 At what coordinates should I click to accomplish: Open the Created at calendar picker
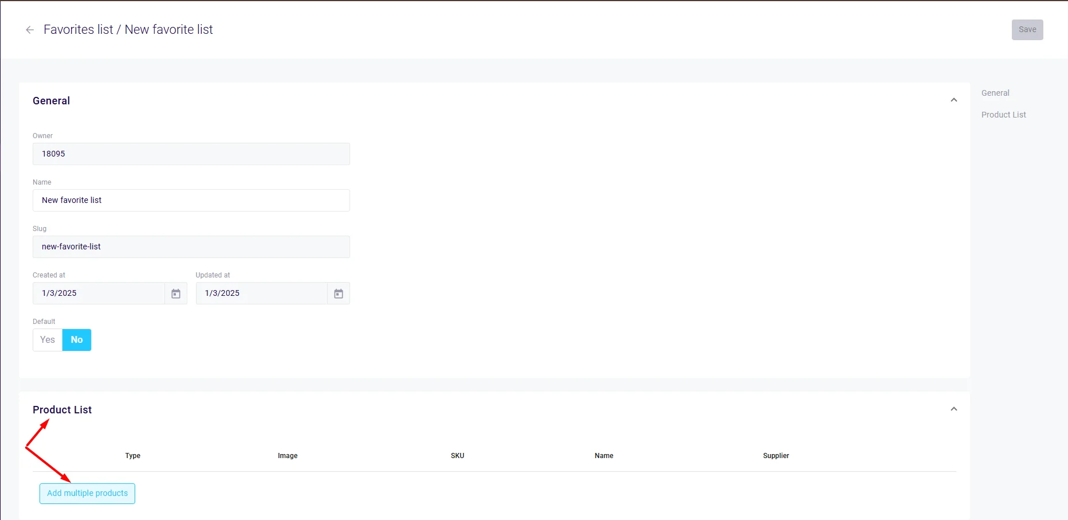pyautogui.click(x=176, y=294)
